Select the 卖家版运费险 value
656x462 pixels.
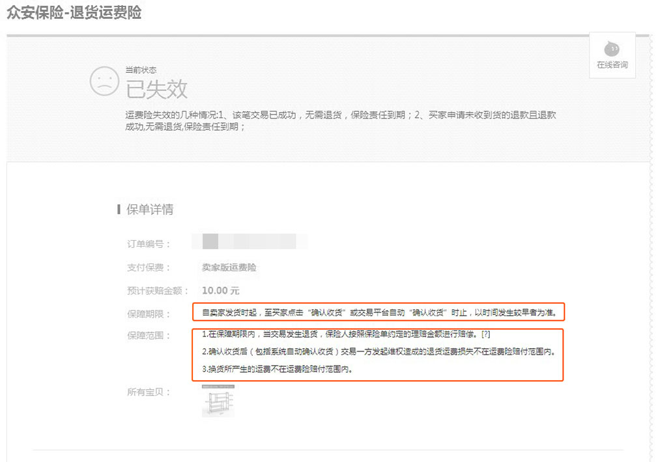click(229, 267)
